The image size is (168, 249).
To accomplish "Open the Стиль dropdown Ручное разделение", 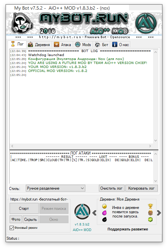I will (56, 188).
